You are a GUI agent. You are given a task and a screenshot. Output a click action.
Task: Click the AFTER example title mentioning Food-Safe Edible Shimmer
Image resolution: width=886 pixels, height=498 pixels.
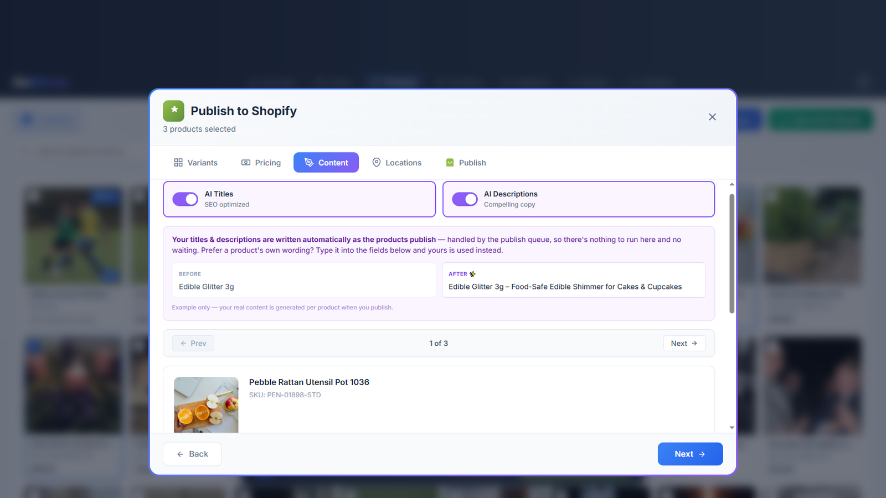point(565,287)
